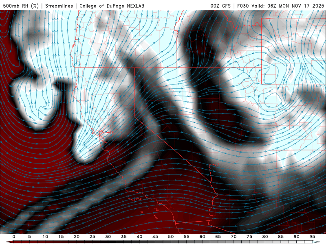The height and width of the screenshot is (244, 326).
Task: Select the "20" color scale label
Action: coord(77,237)
